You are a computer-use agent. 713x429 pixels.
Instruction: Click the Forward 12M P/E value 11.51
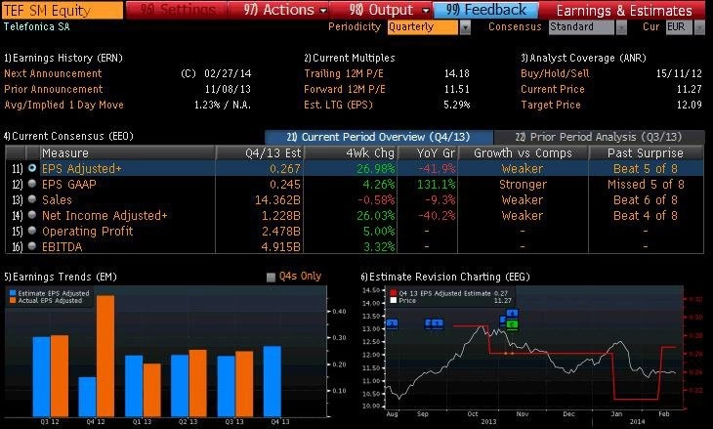(456, 89)
